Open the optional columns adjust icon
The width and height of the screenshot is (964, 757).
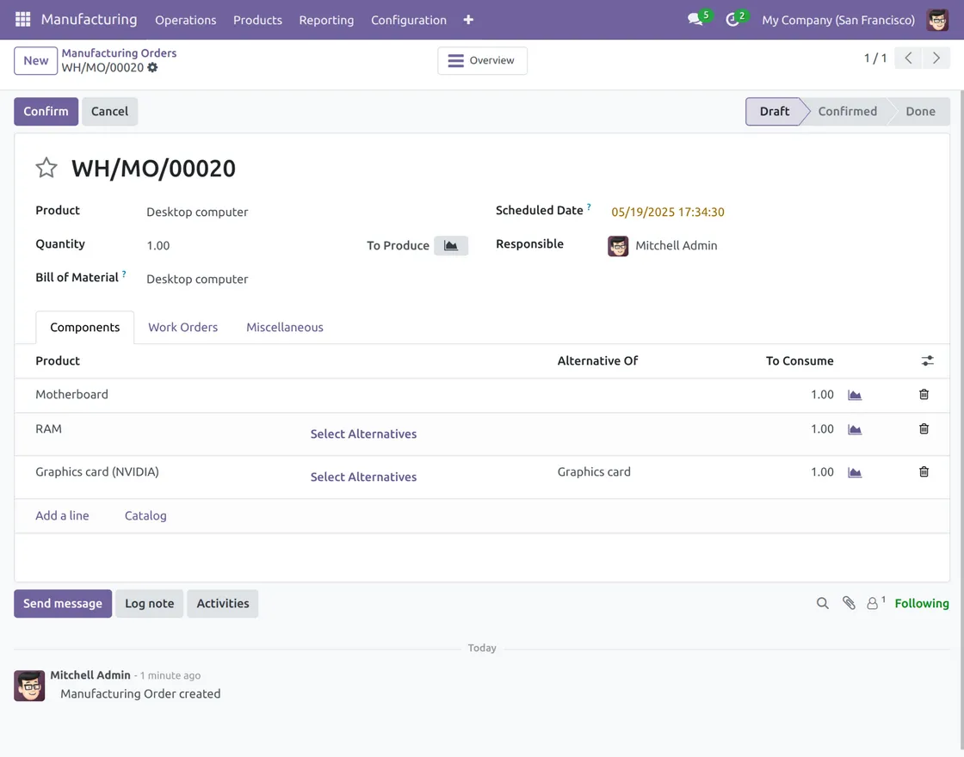(x=927, y=360)
